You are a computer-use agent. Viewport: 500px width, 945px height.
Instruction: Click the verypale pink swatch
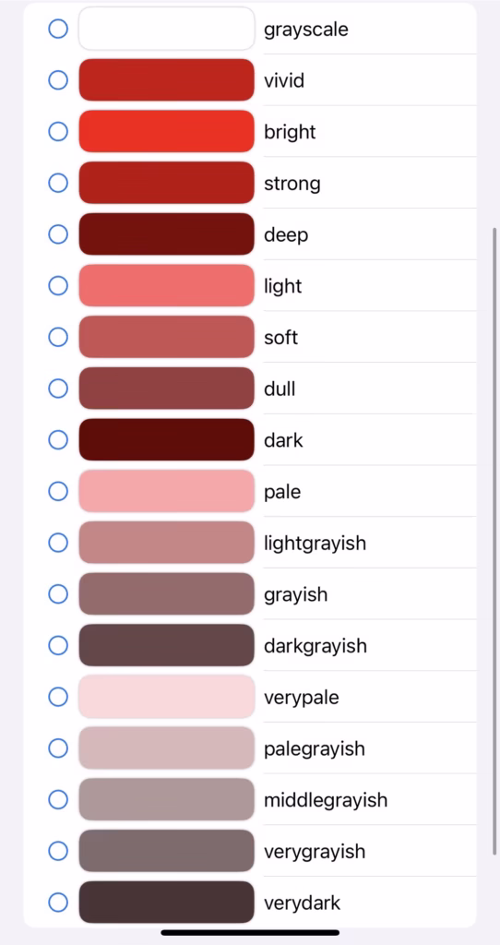(167, 697)
